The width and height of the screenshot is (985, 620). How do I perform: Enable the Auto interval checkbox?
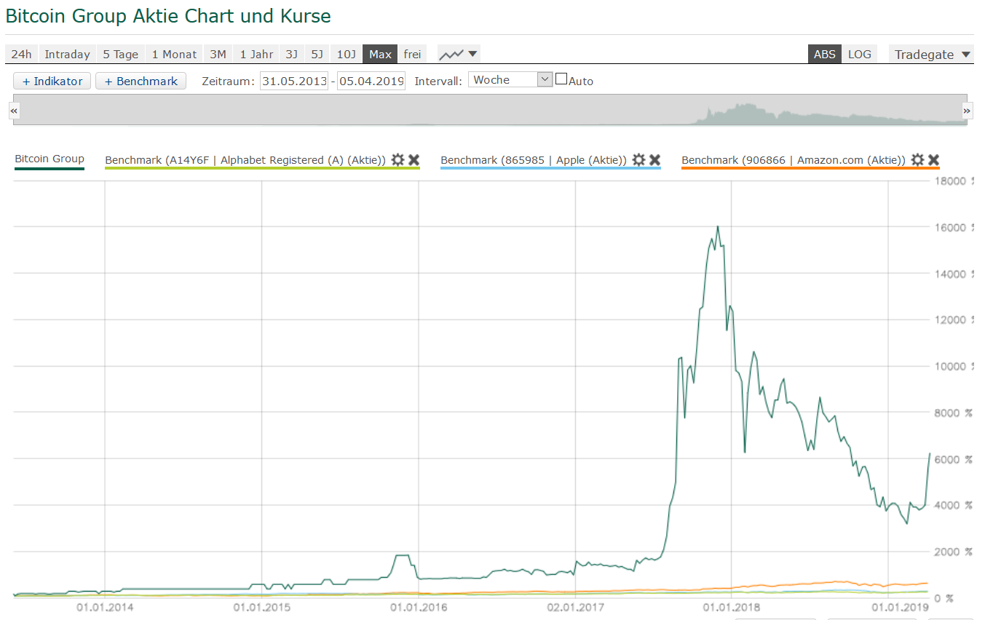561,79
